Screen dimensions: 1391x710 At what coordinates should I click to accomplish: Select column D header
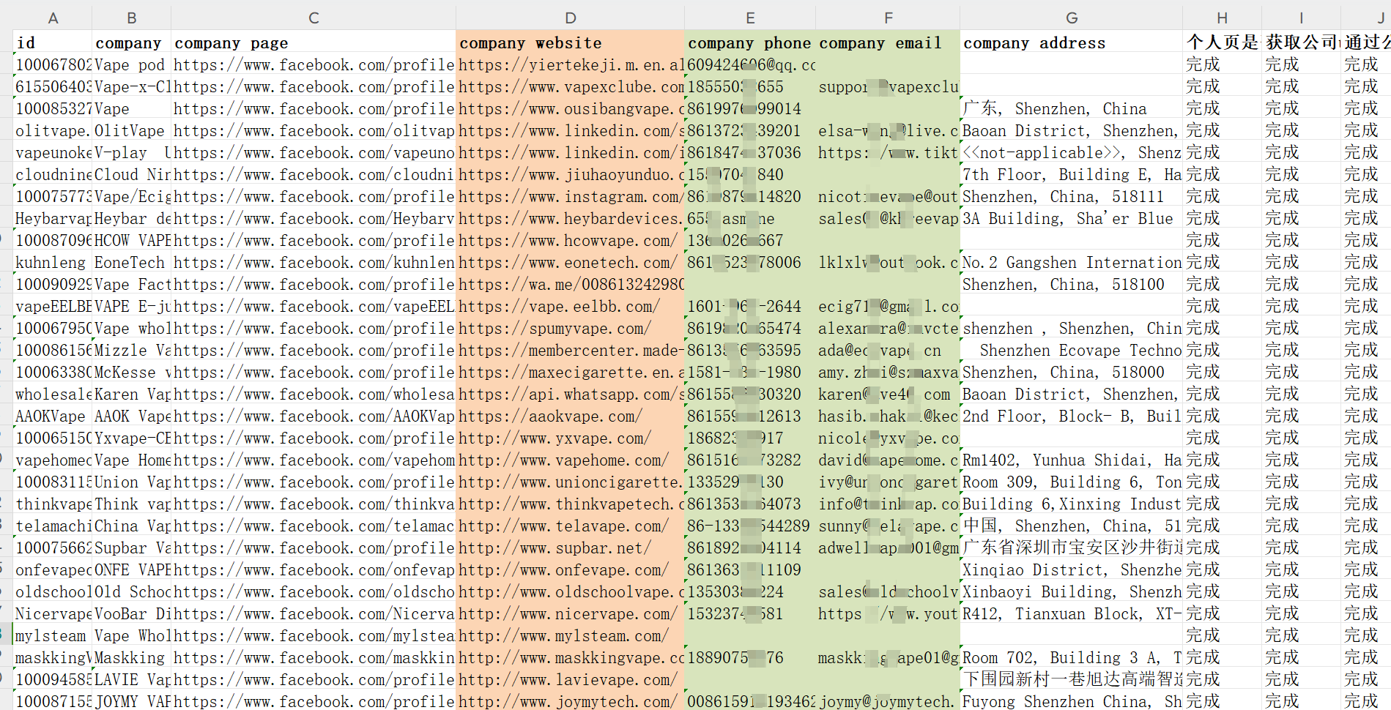[571, 18]
